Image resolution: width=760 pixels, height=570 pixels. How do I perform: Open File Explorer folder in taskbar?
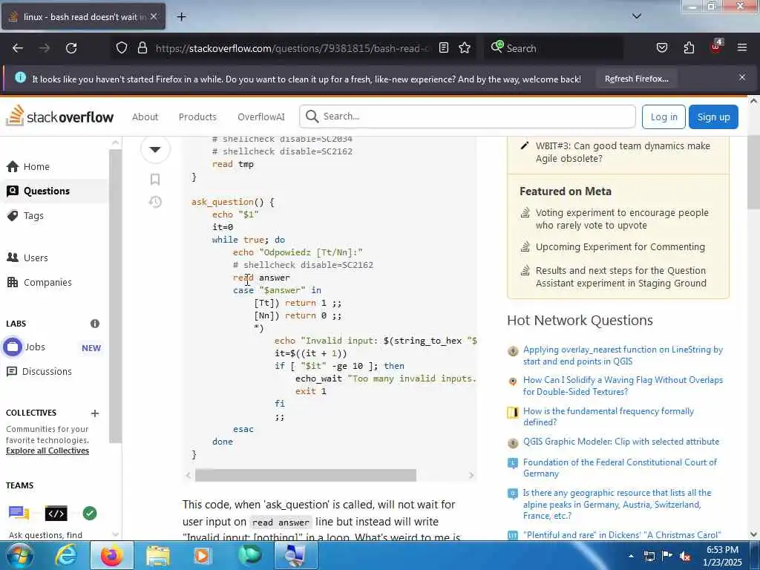(158, 555)
